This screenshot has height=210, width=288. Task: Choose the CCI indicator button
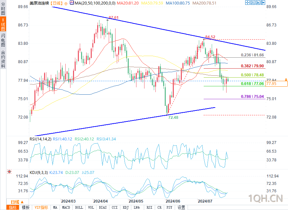tap(115, 207)
